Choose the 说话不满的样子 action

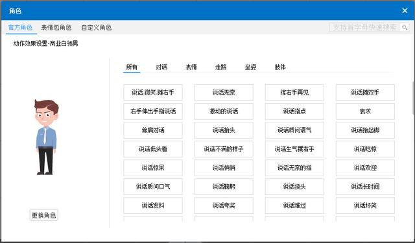pos(224,149)
